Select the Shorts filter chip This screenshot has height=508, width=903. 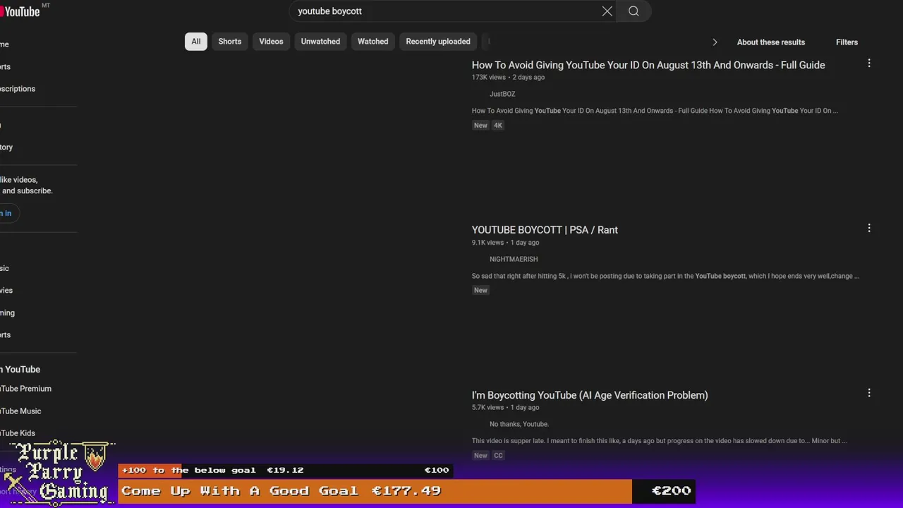point(230,42)
